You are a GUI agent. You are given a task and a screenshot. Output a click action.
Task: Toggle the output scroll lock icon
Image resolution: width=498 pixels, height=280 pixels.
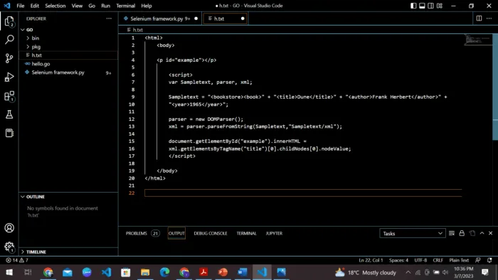462,233
